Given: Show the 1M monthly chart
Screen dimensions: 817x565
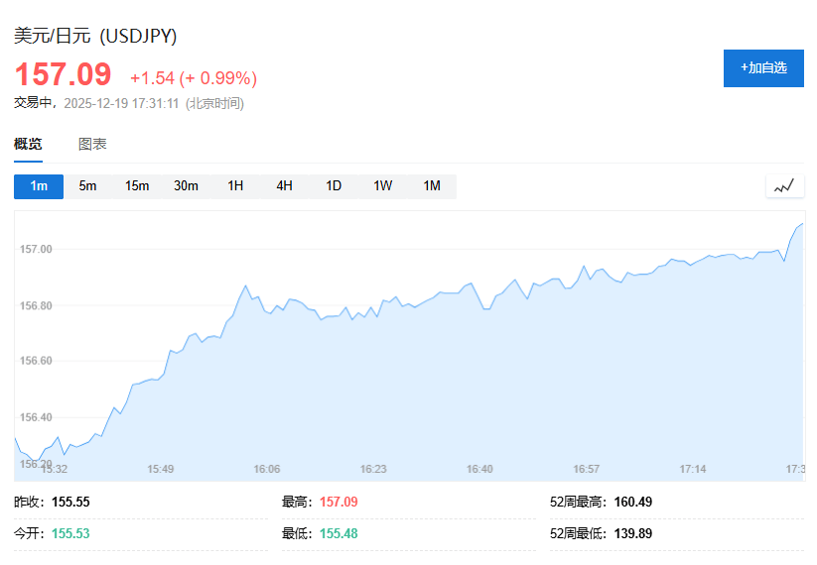Looking at the screenshot, I should pyautogui.click(x=432, y=186).
